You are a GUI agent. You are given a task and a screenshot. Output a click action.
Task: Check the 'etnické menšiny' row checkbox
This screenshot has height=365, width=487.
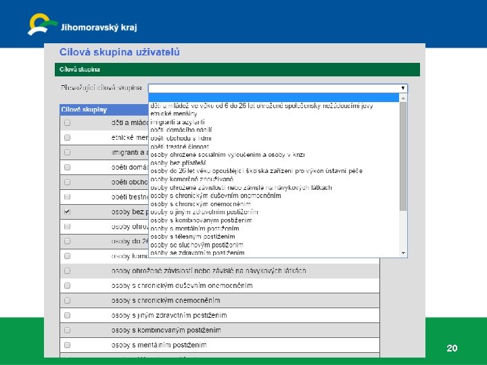67,137
